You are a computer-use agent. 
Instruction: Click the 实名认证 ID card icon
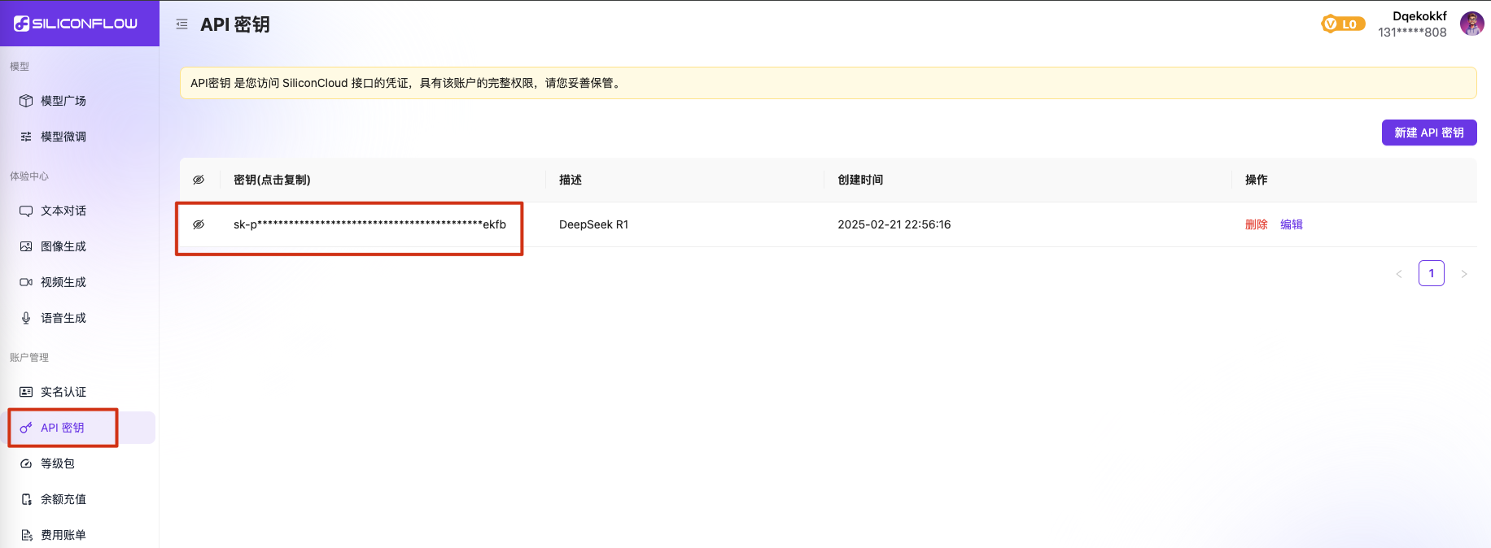click(x=26, y=392)
